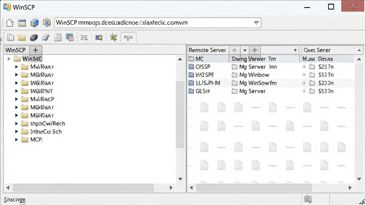Select the MCP: folder in tree
The width and height of the screenshot is (366, 205).
tap(37, 140)
